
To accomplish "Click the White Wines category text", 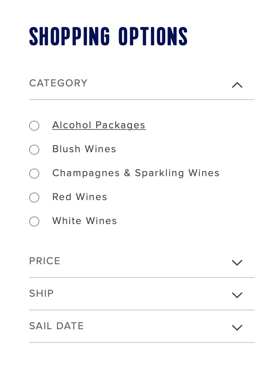I will point(84,221).
